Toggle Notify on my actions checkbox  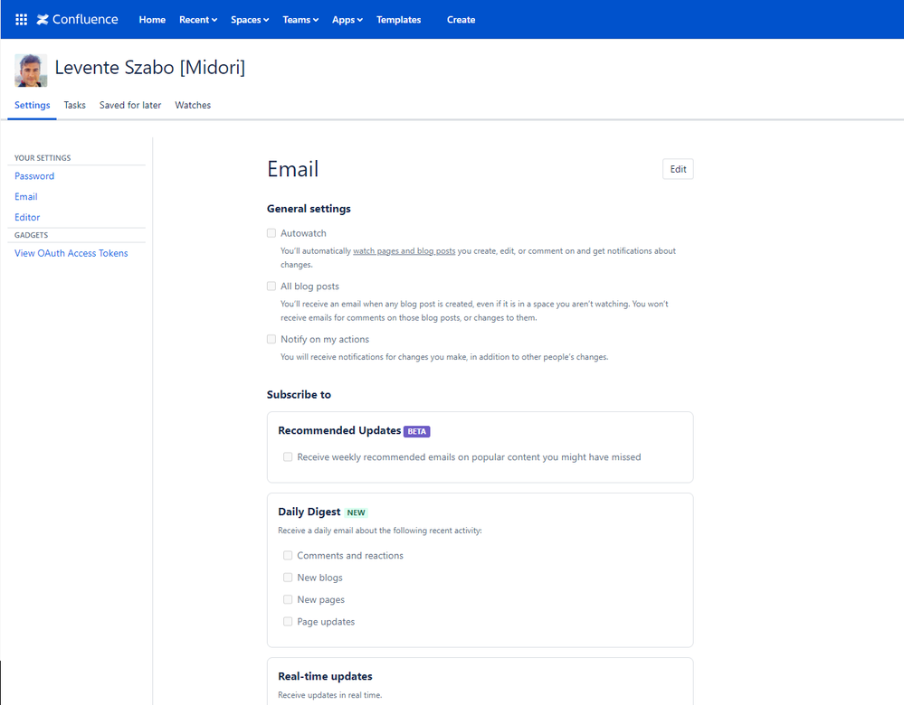[x=271, y=339]
